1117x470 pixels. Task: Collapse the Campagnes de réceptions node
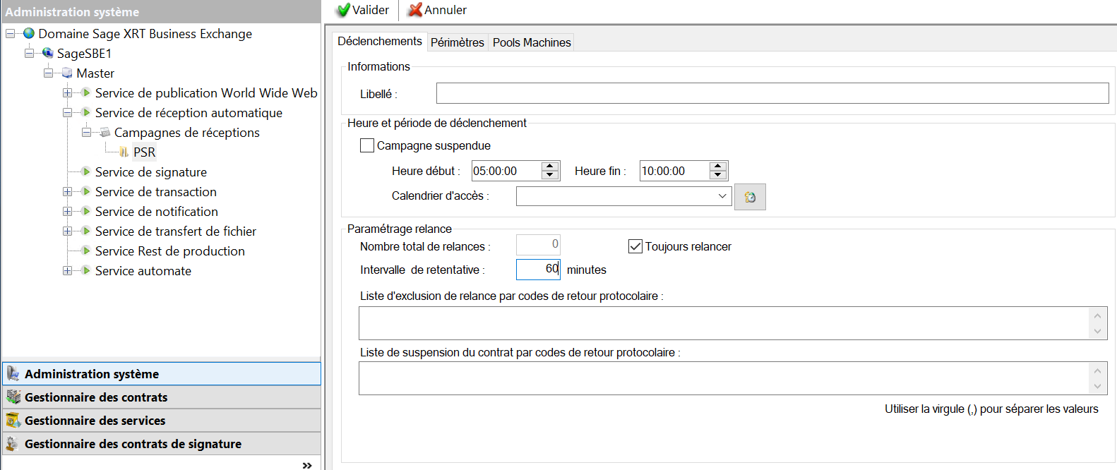[x=86, y=133]
